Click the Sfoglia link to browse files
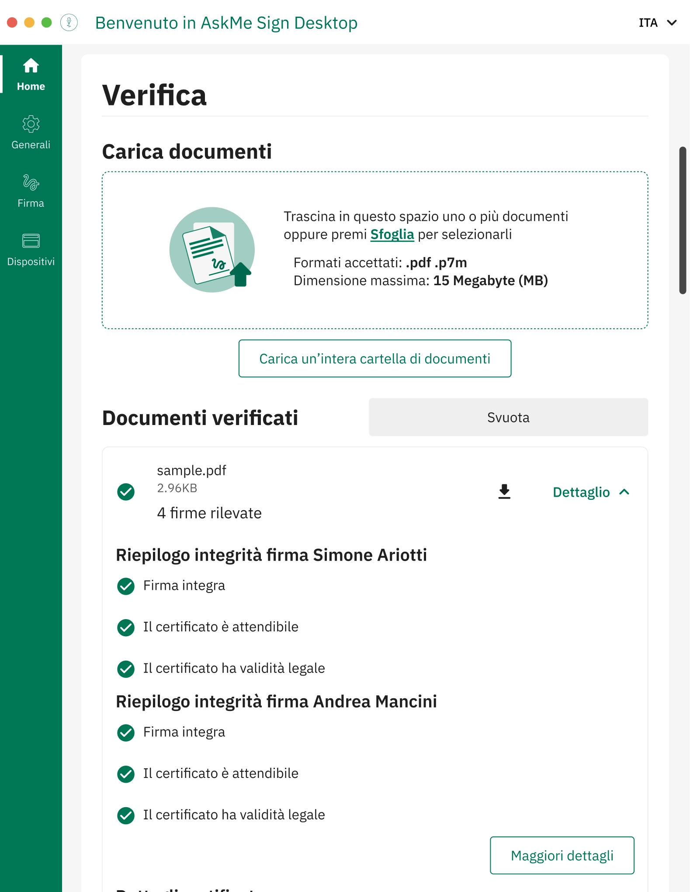The width and height of the screenshot is (690, 892). (392, 234)
